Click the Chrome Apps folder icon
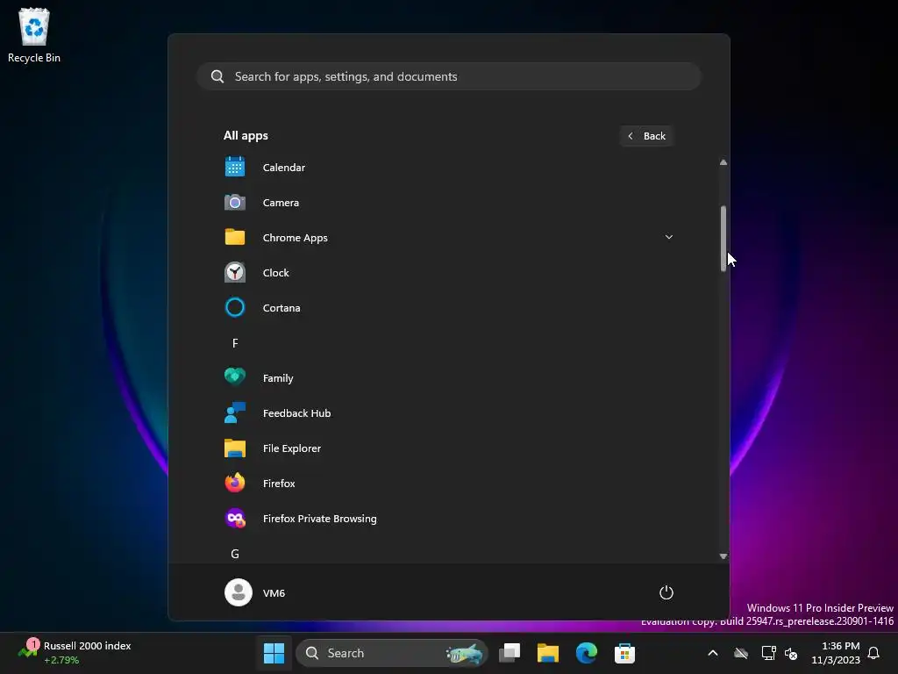 [x=235, y=237]
